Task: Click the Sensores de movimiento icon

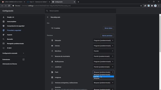Action: click(x=52, y=56)
